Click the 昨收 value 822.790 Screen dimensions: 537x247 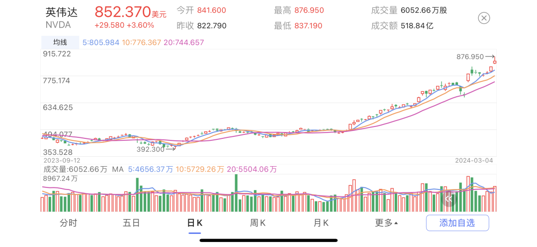(212, 26)
